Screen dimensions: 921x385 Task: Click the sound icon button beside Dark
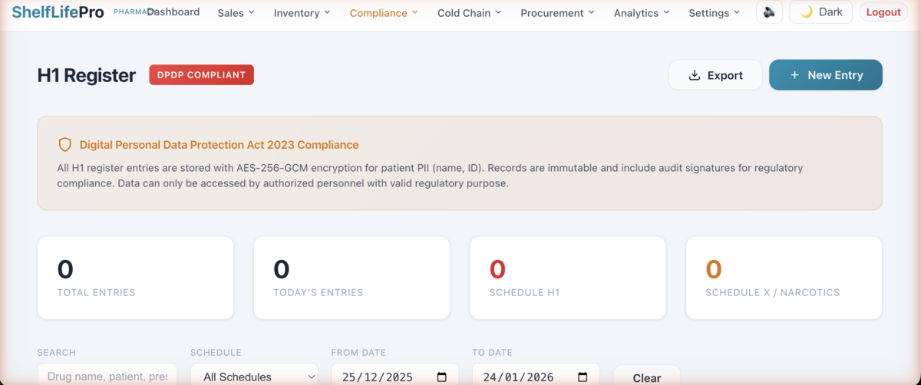[769, 12]
